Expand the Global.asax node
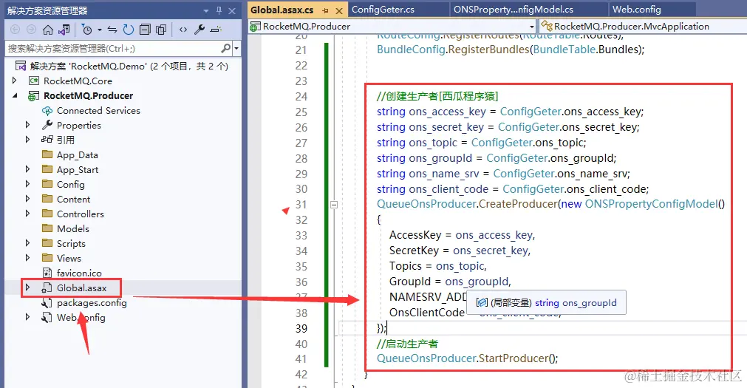The width and height of the screenshot is (747, 388). pyautogui.click(x=27, y=287)
